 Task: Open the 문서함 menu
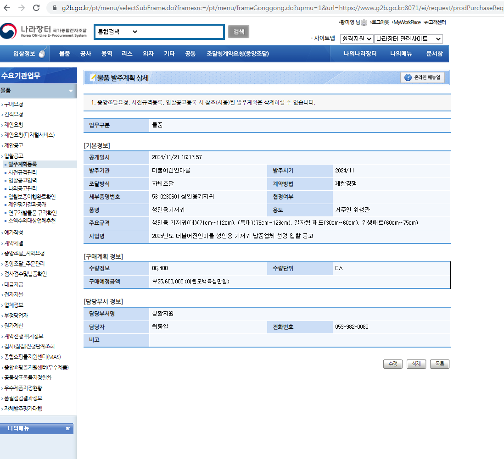434,54
